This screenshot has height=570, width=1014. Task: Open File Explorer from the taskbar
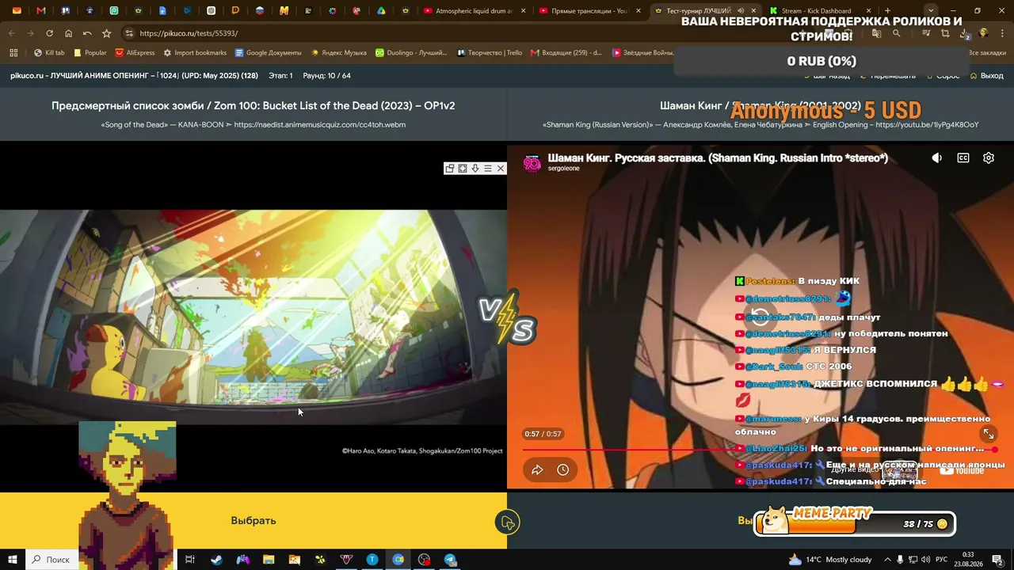click(269, 560)
